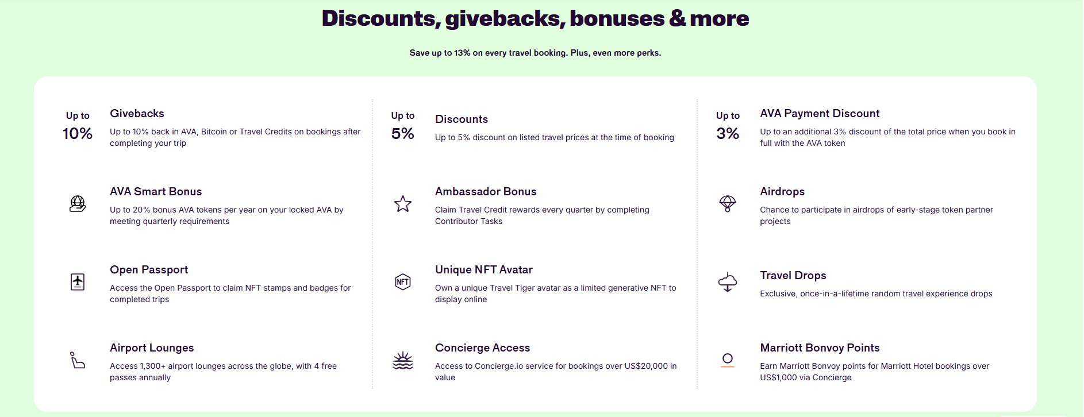Click the Marriott Bonvoy Points circle icon

728,360
